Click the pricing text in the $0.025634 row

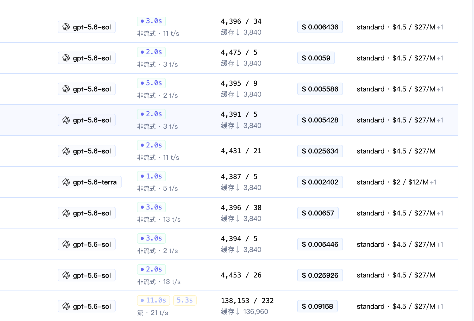396,151
